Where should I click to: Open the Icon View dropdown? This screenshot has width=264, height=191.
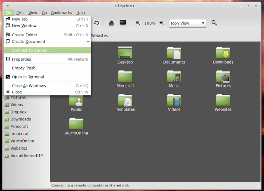pyautogui.click(x=188, y=23)
